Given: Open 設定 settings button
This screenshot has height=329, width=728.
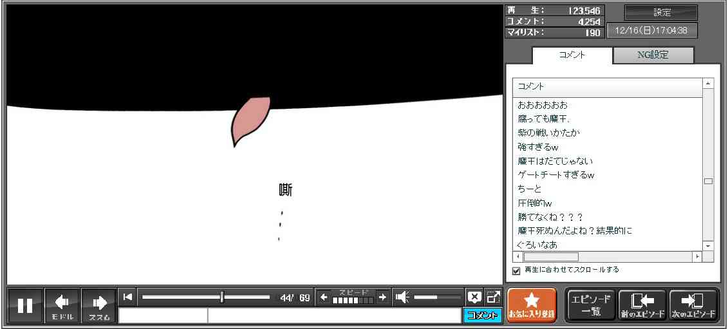Looking at the screenshot, I should click(661, 13).
